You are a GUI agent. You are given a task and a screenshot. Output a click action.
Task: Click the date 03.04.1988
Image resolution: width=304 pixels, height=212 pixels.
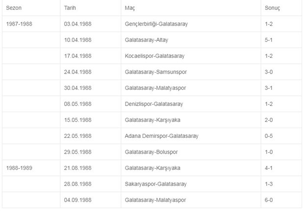(78, 24)
